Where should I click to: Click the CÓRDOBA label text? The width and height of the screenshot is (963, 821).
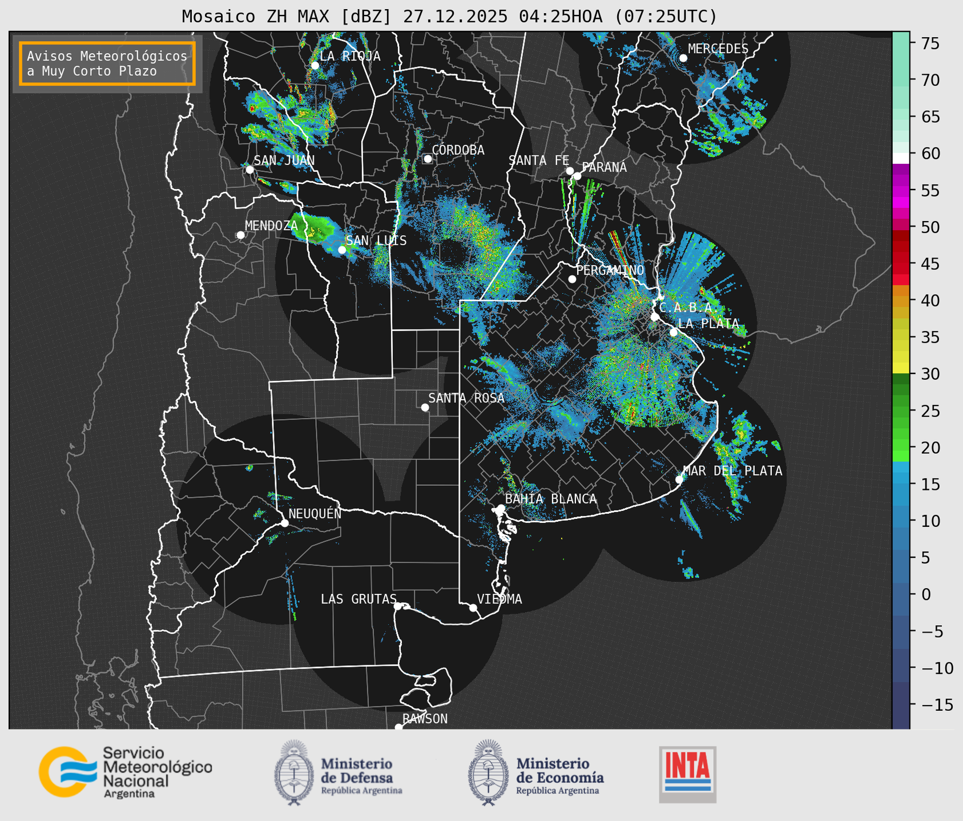point(458,150)
